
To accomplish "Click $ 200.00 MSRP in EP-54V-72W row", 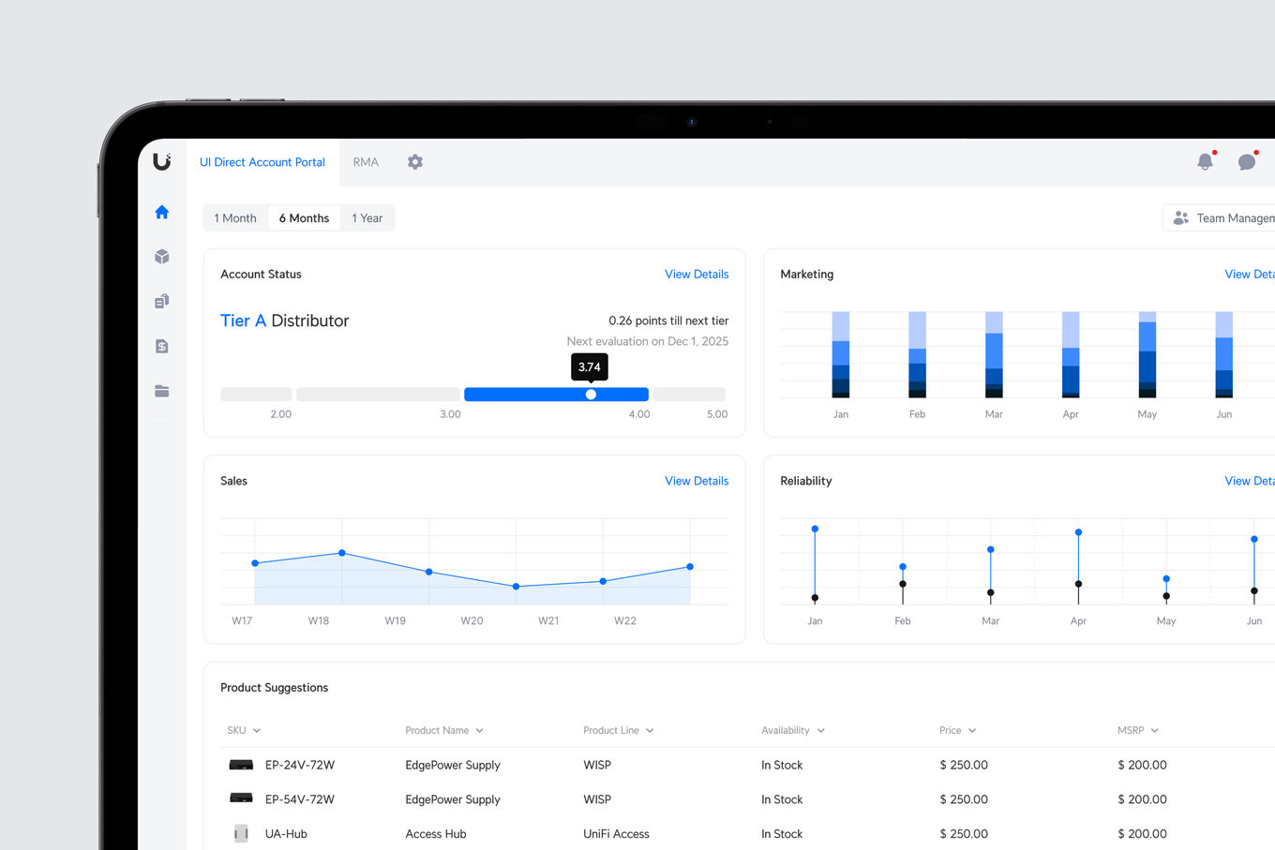I will coord(1142,799).
